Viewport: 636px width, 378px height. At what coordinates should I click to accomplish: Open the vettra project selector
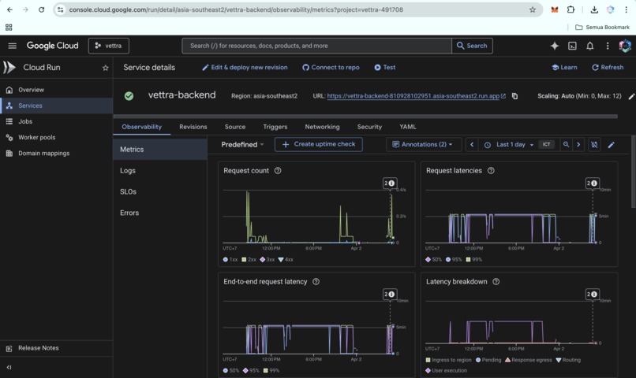pyautogui.click(x=109, y=46)
